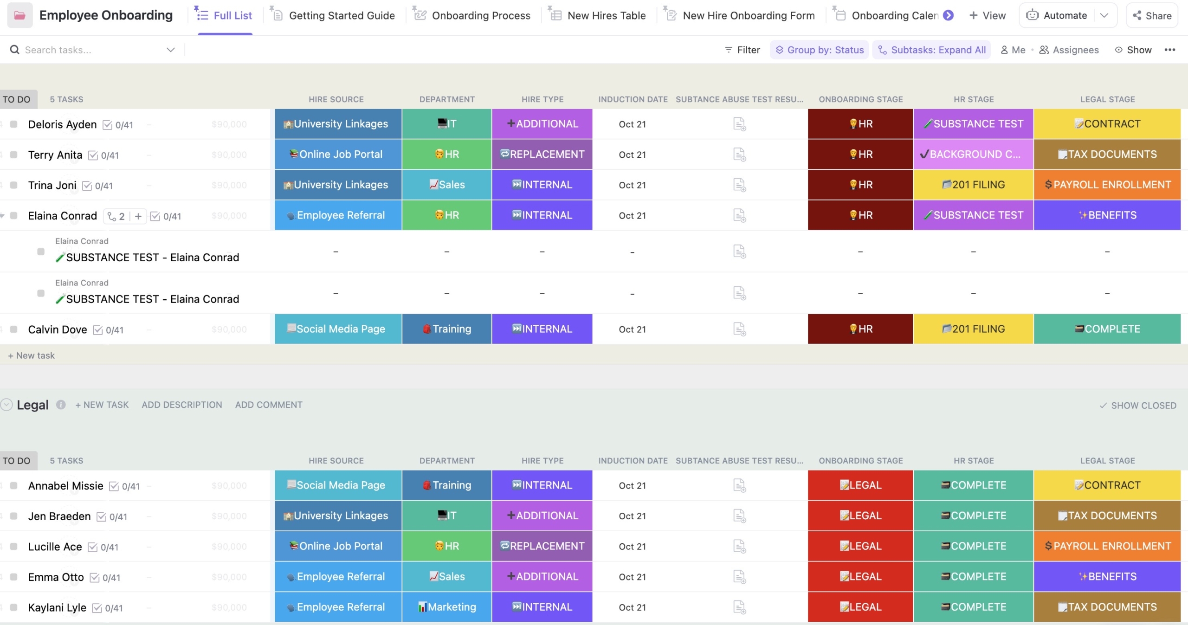The height and width of the screenshot is (625, 1188).
Task: Click SHOW CLOSED in the Legal section
Action: (1137, 405)
